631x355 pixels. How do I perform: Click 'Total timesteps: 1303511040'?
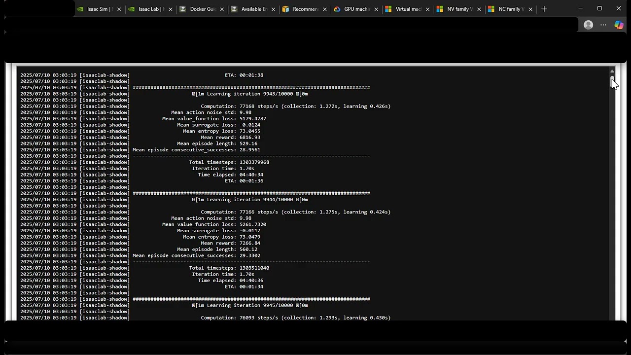229,268
